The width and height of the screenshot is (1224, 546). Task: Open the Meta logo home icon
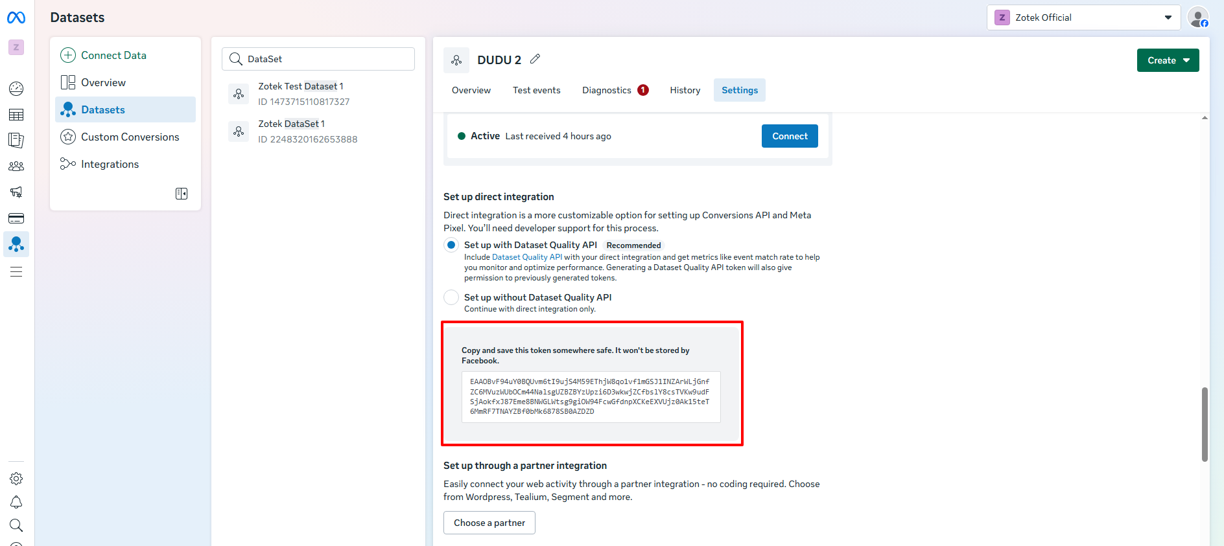(16, 17)
